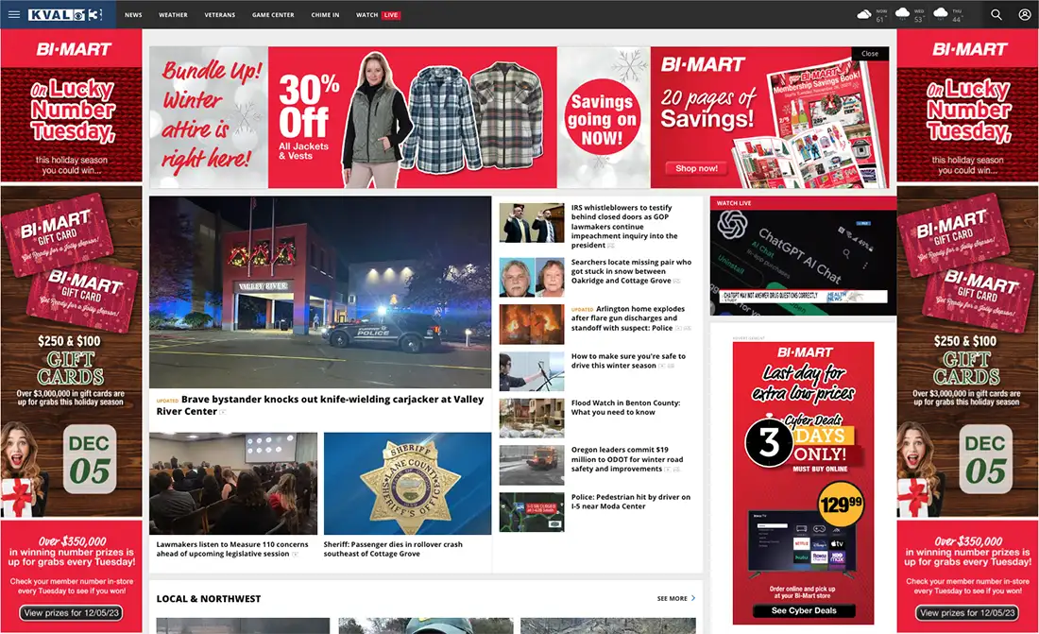This screenshot has width=1039, height=634.
Task: Open IRS whistleblowers testify headline
Action: coord(624,226)
